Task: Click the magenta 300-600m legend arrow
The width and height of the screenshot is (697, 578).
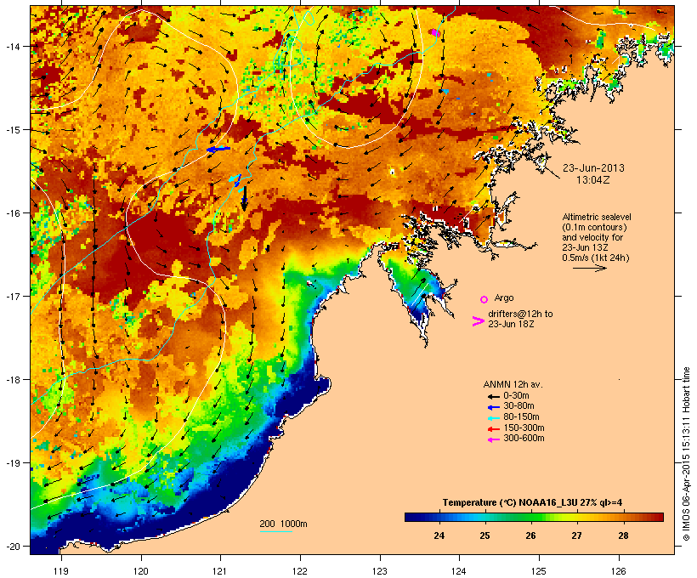Action: (x=493, y=439)
